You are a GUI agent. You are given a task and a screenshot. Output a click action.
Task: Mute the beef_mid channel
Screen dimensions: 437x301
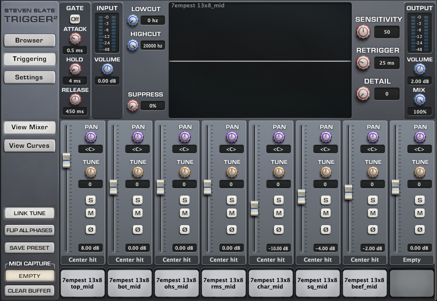pyautogui.click(x=373, y=213)
